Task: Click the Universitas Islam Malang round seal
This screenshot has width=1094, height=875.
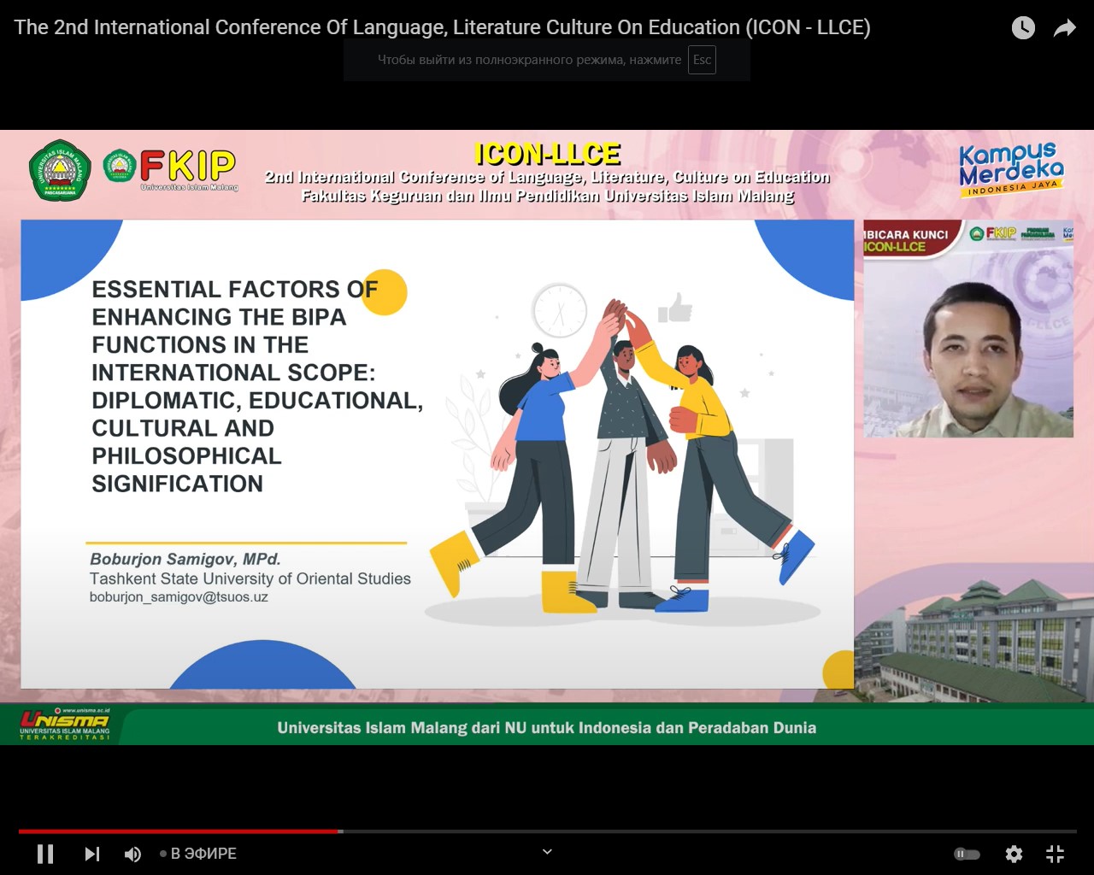Action: click(x=60, y=170)
